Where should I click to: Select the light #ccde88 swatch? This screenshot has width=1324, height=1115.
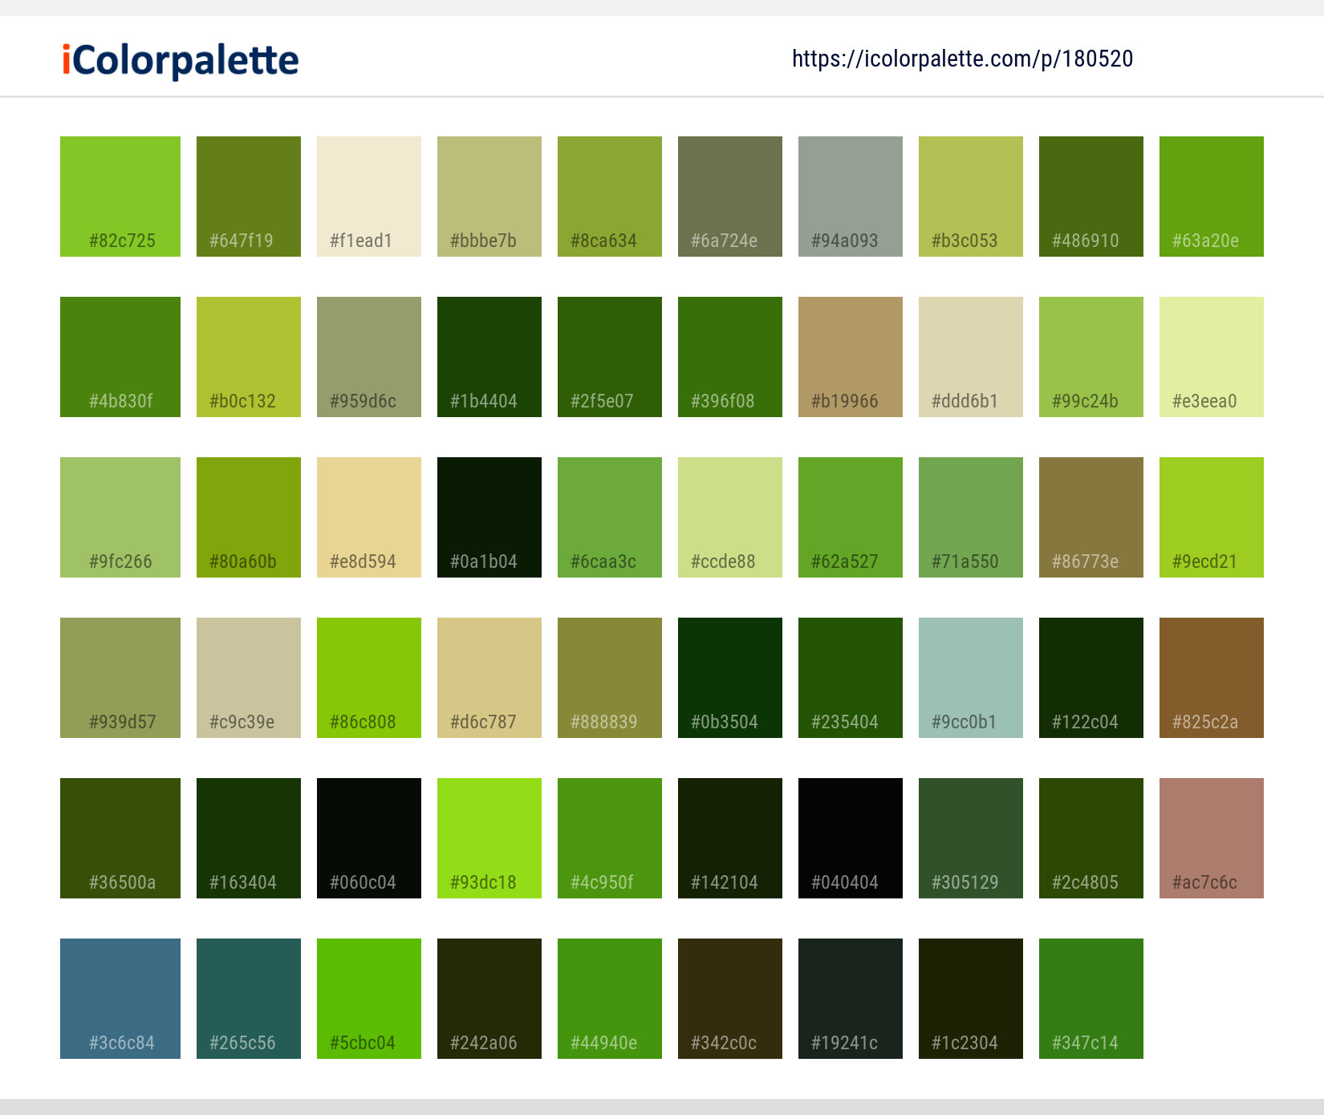pyautogui.click(x=730, y=517)
